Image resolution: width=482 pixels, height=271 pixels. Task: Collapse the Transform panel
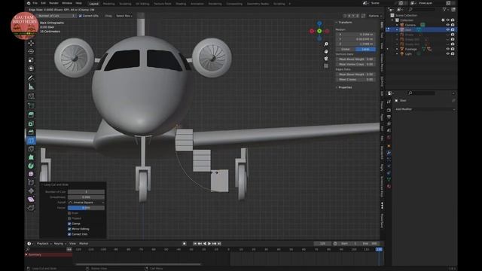pyautogui.click(x=344, y=23)
